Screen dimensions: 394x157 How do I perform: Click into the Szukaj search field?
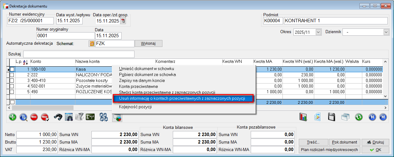(79, 54)
